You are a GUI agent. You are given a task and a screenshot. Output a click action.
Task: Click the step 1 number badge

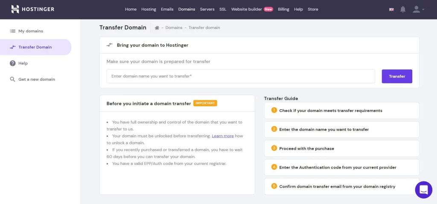point(274,110)
